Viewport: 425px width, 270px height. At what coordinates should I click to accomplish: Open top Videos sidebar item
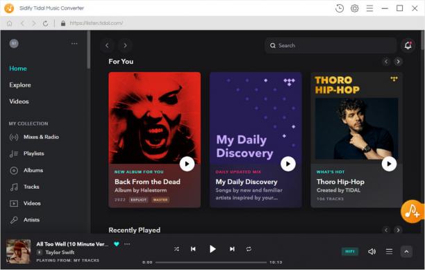pos(19,101)
